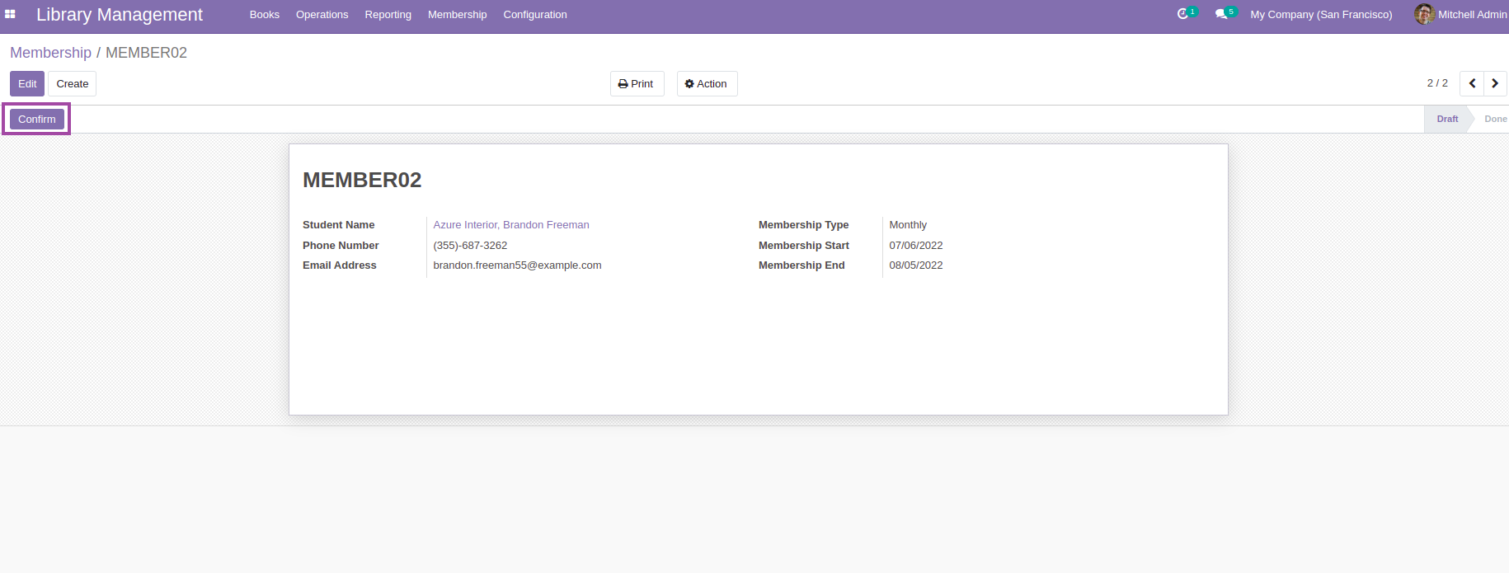Open the Operations menu
1509x573 pixels.
322,15
